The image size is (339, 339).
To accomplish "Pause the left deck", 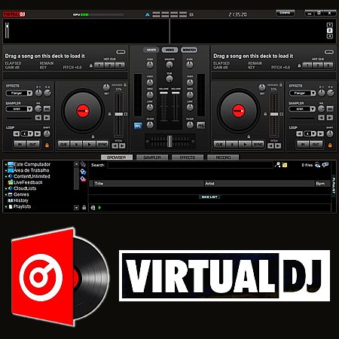I will pos(77,145).
